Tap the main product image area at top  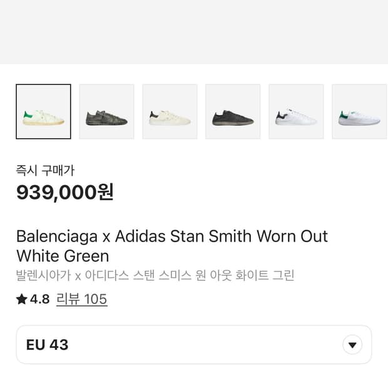coord(194,31)
